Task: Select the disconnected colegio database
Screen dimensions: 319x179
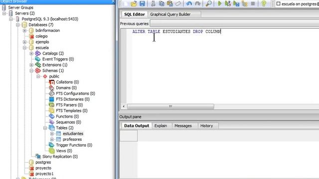Action: tap(41, 36)
